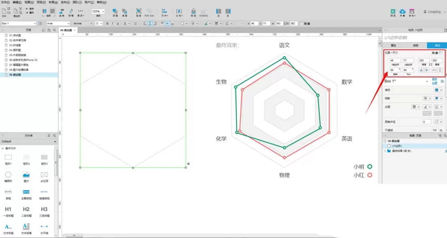
Task: Open the 视图 menu
Action: (29, 2)
